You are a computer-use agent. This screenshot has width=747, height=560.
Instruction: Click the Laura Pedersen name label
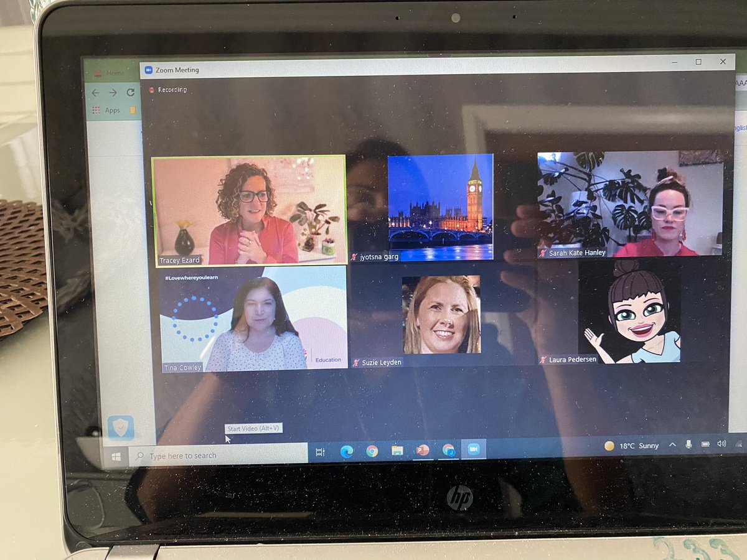tap(573, 360)
